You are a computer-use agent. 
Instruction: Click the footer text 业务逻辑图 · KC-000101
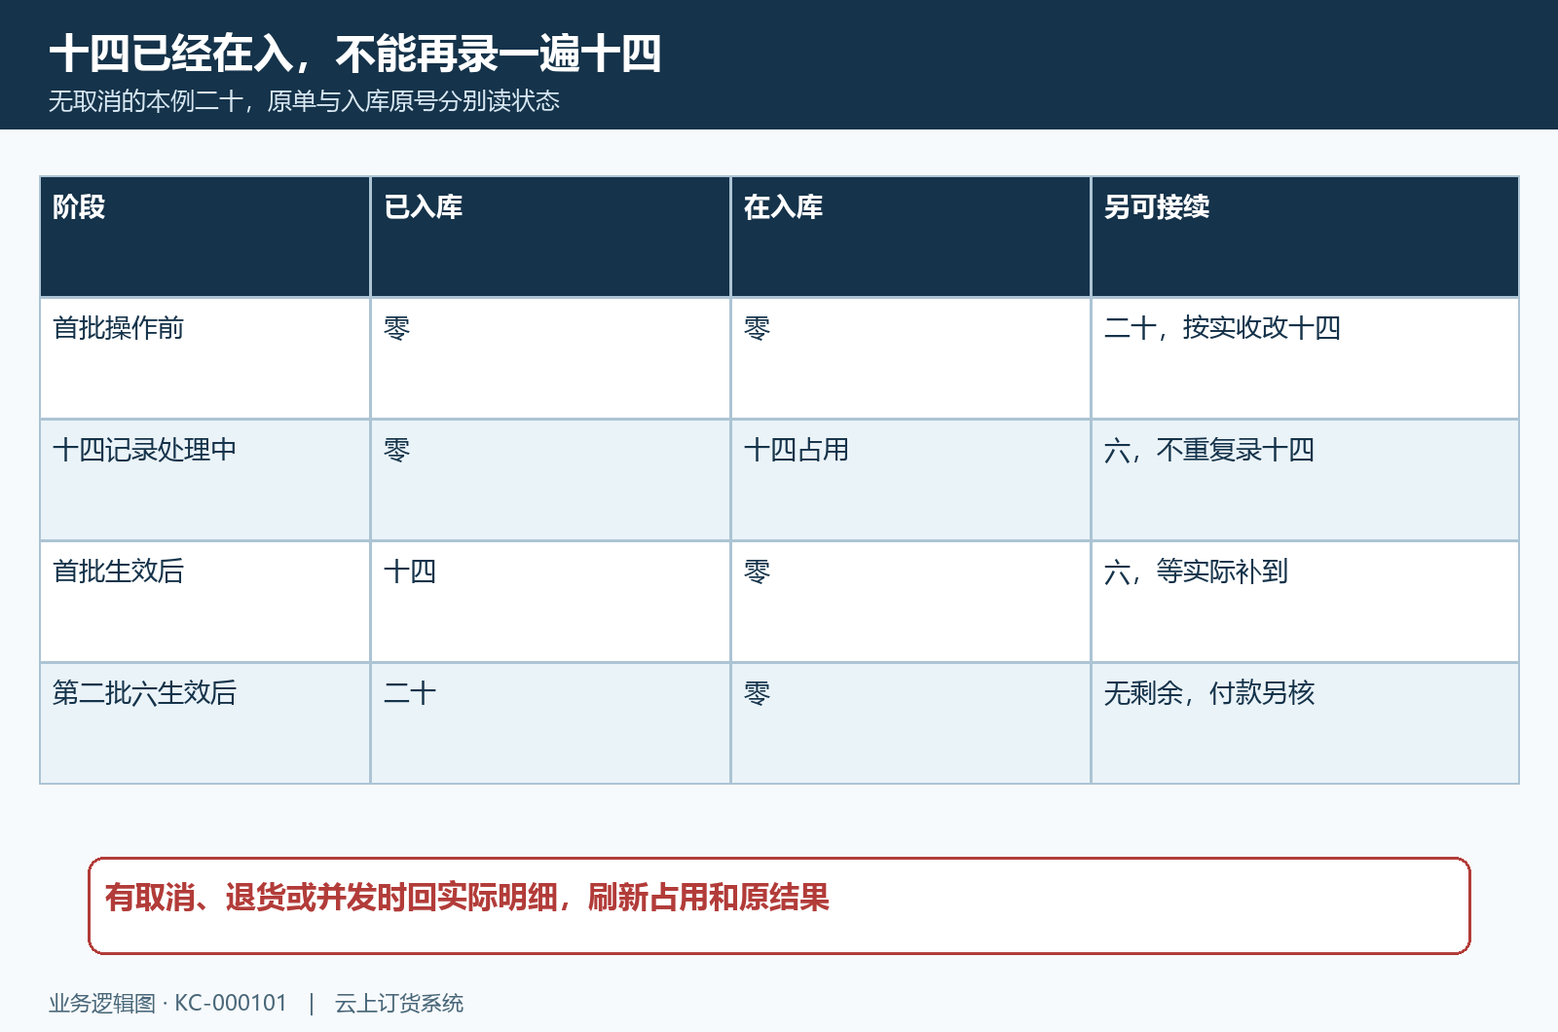(x=168, y=1004)
